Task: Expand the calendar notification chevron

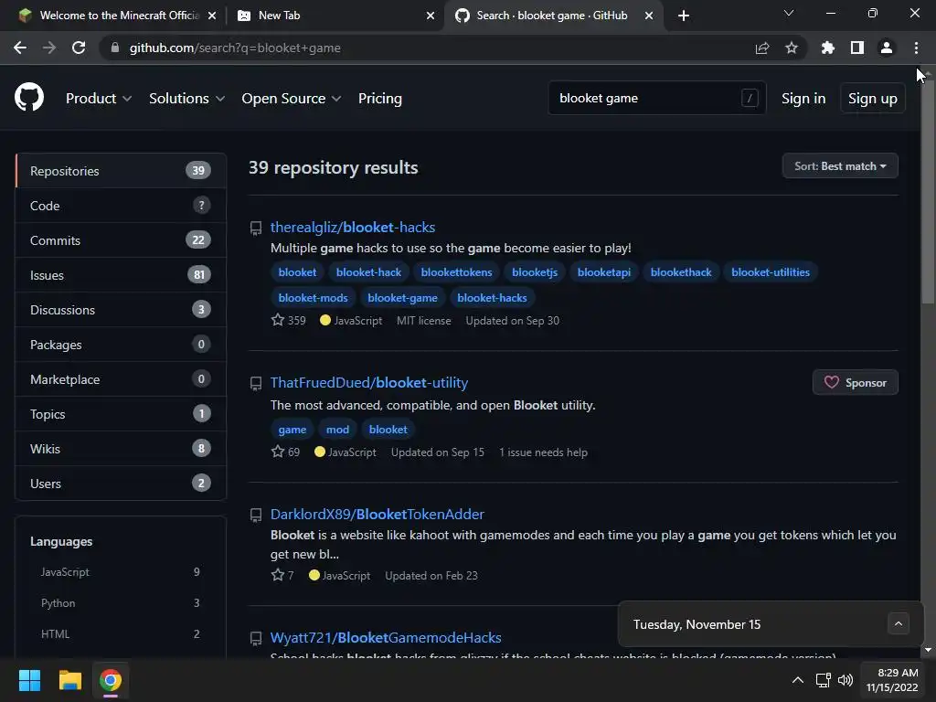Action: [x=898, y=623]
